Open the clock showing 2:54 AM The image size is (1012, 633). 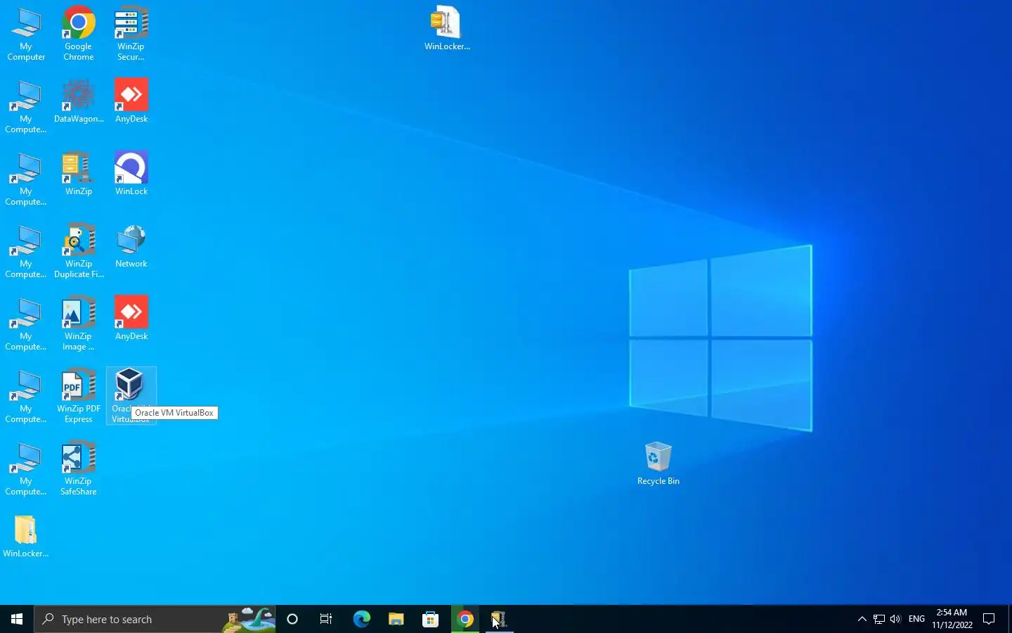click(952, 619)
